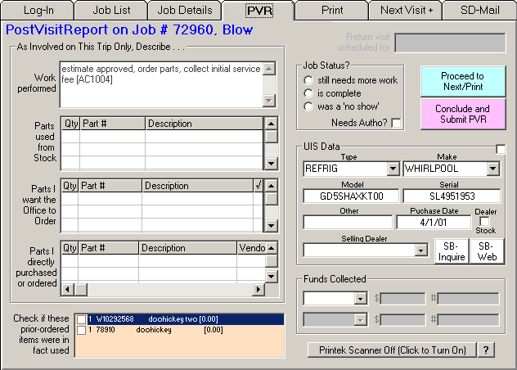Click the question mark help button

pos(486,350)
